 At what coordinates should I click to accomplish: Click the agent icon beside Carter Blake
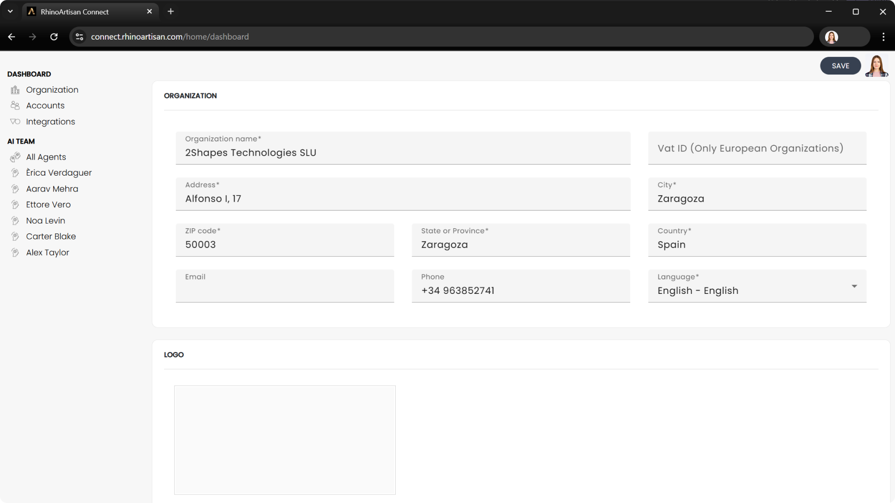(x=15, y=237)
